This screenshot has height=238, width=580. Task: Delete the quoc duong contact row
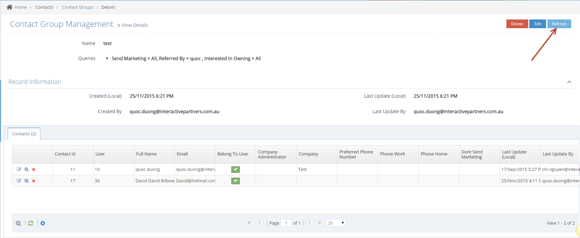pyautogui.click(x=34, y=170)
